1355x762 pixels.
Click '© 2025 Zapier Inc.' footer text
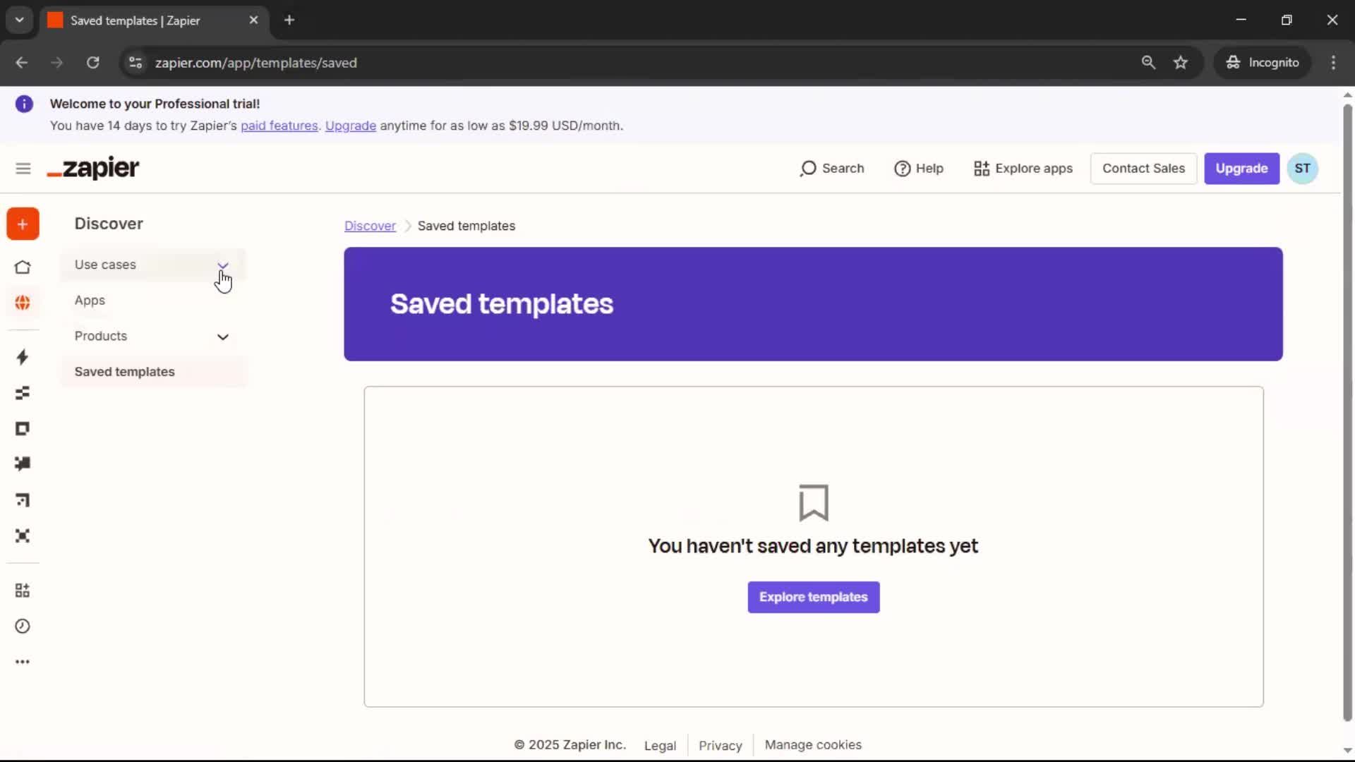(570, 745)
